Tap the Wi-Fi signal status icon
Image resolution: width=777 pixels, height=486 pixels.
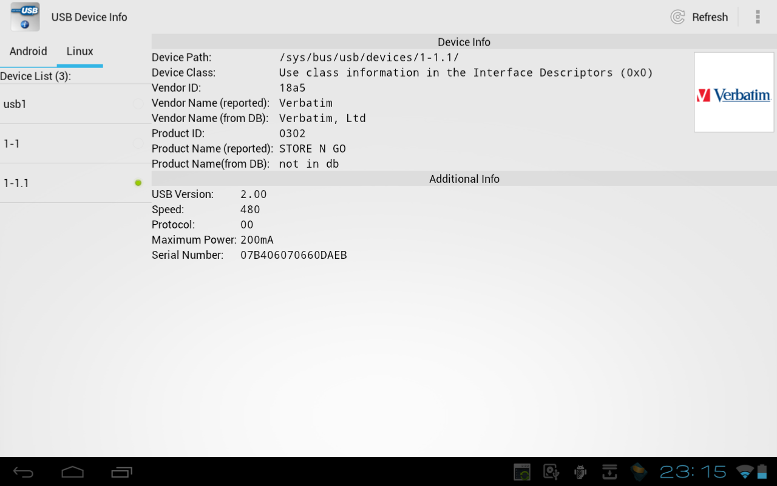744,472
